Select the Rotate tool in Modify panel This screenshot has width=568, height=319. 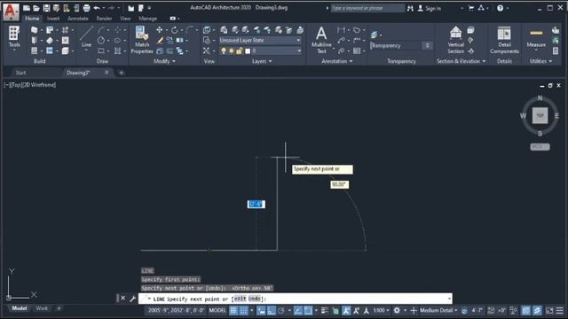point(175,30)
